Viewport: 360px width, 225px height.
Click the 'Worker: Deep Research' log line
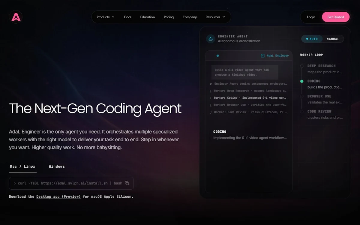[248, 91]
